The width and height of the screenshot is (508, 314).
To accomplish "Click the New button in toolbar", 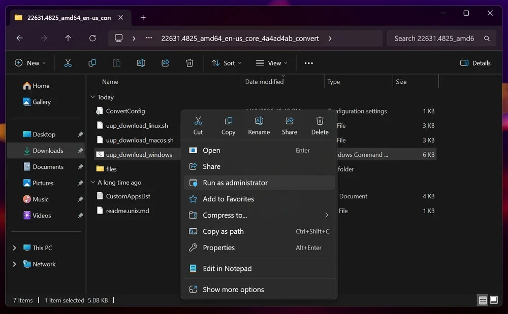I will [30, 63].
